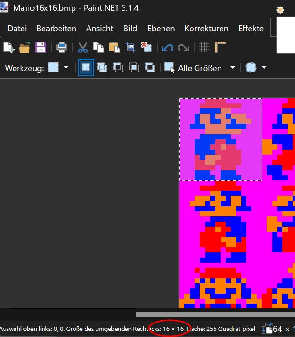Screen dimensions: 295x337
Task: Open the Korrekturen menu
Action: tap(206, 29)
